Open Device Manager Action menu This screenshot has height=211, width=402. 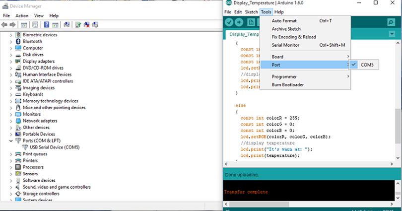[x=22, y=16]
